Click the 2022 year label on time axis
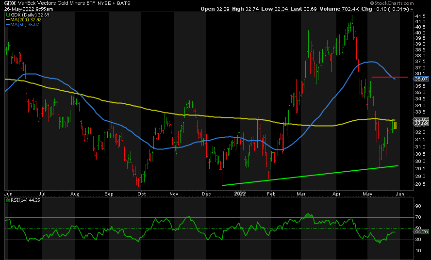The height and width of the screenshot is (260, 431). pos(240,194)
